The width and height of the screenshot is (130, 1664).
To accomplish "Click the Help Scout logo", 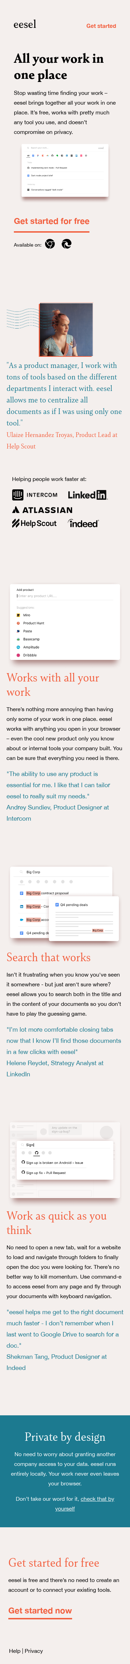I will (x=34, y=523).
